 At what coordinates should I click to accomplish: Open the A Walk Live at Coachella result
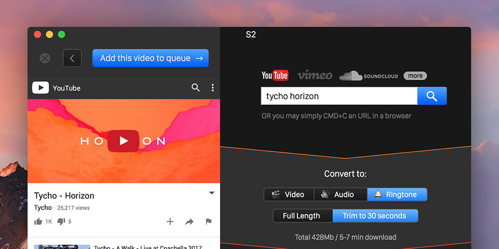tap(148, 247)
